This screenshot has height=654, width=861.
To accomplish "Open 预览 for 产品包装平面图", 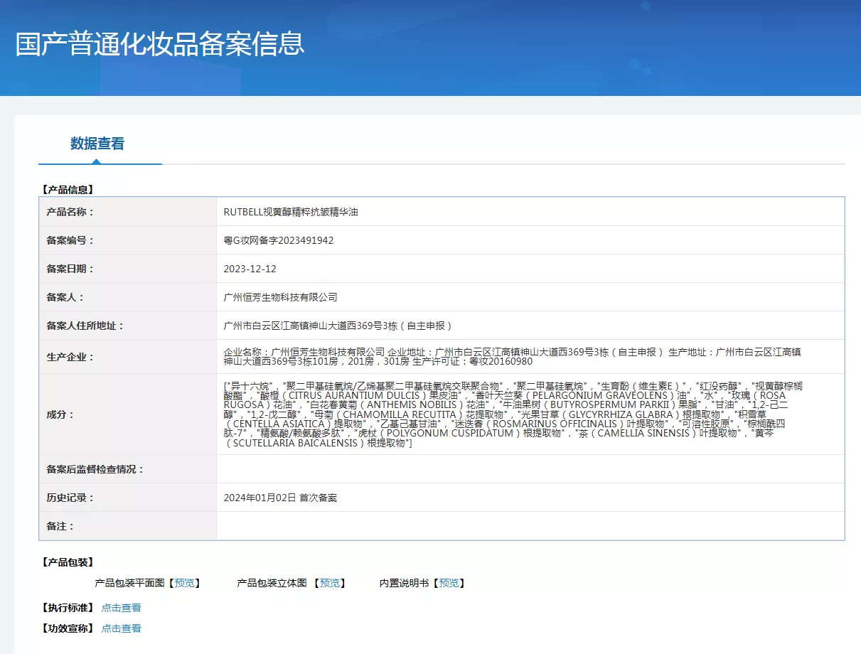I will (x=184, y=583).
